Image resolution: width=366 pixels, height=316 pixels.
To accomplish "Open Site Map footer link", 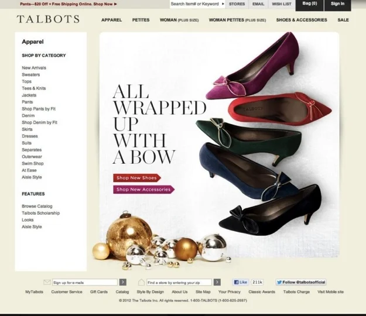I will [203, 292].
